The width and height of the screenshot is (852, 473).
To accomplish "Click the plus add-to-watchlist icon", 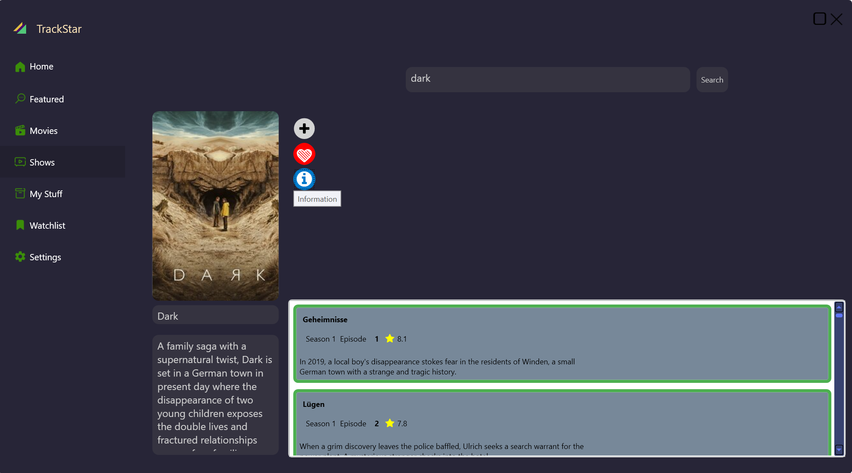I will coord(304,128).
